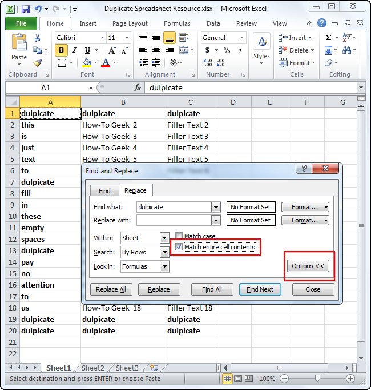371x390 pixels.
Task: Click the Options << button
Action: [308, 266]
